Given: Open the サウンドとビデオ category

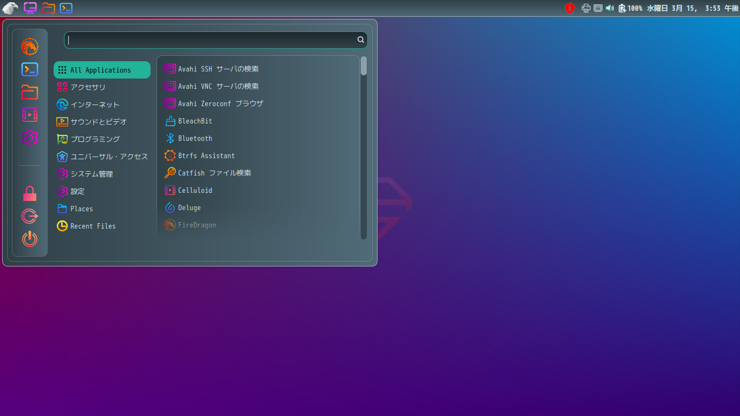Looking at the screenshot, I should tap(102, 122).
